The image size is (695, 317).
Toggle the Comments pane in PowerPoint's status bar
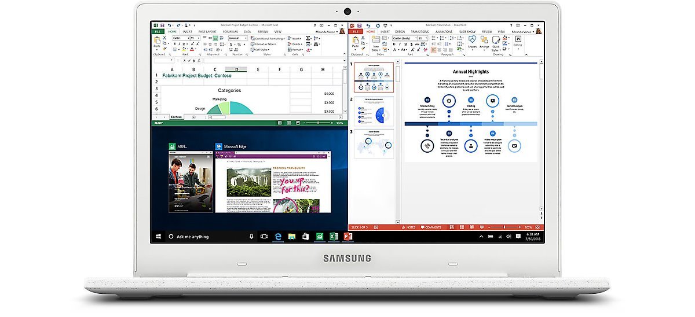[431, 227]
